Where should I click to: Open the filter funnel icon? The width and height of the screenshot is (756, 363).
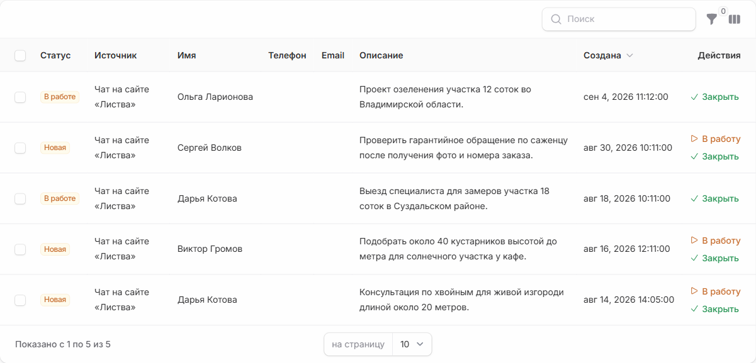coord(711,19)
